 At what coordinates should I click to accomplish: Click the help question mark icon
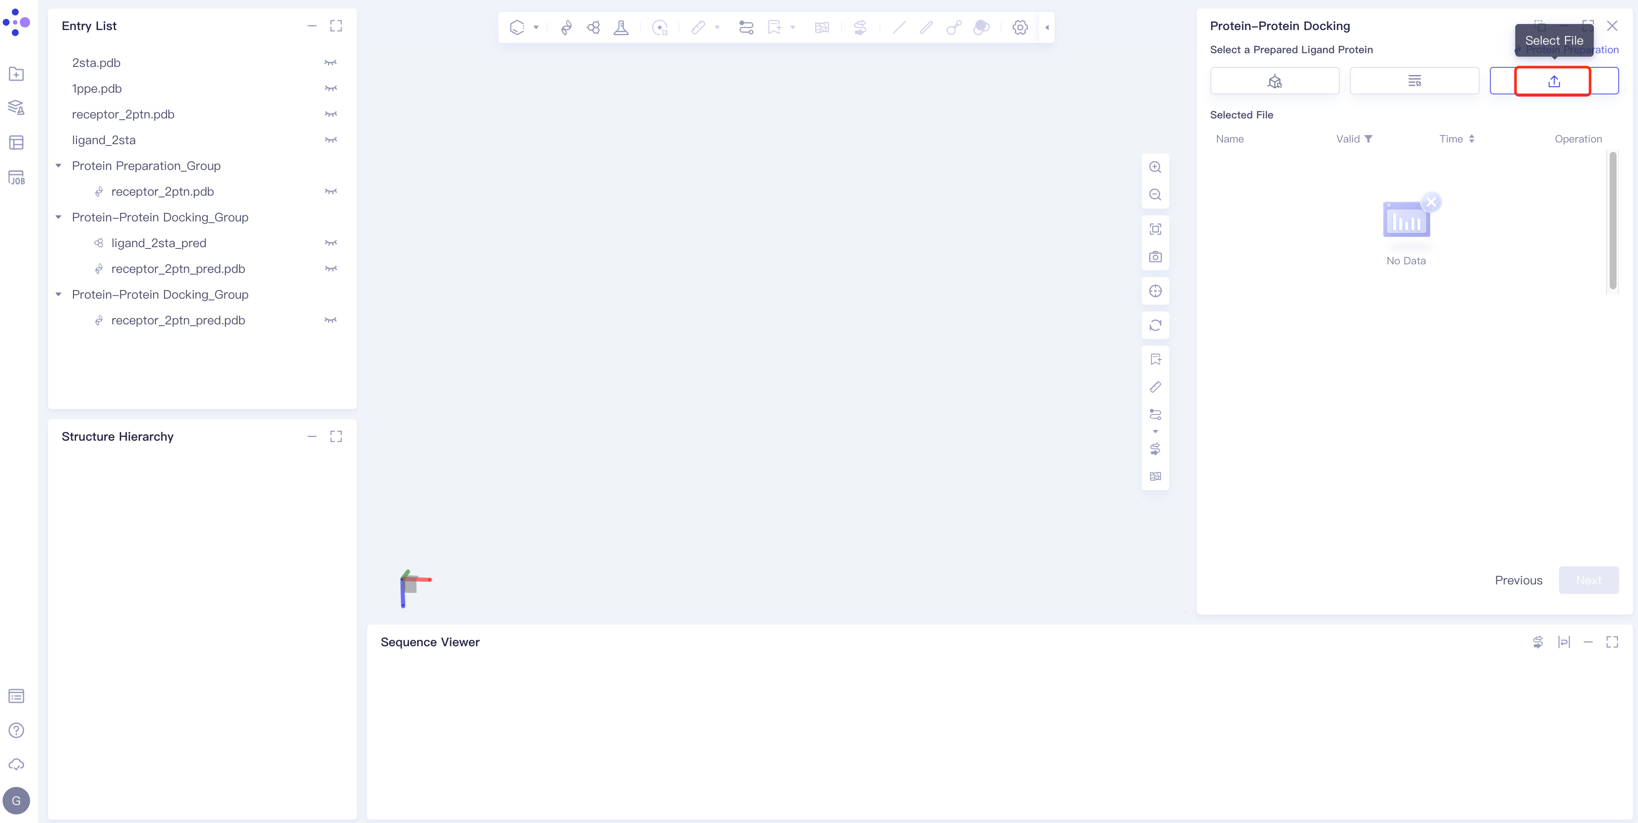[x=17, y=730]
